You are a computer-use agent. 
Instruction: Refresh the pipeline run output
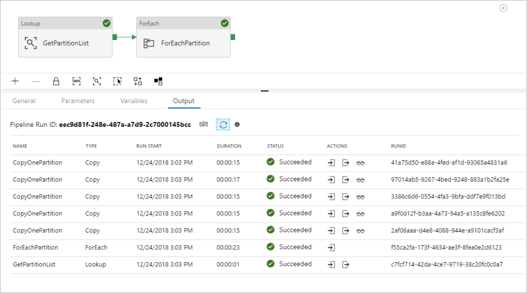coord(223,124)
